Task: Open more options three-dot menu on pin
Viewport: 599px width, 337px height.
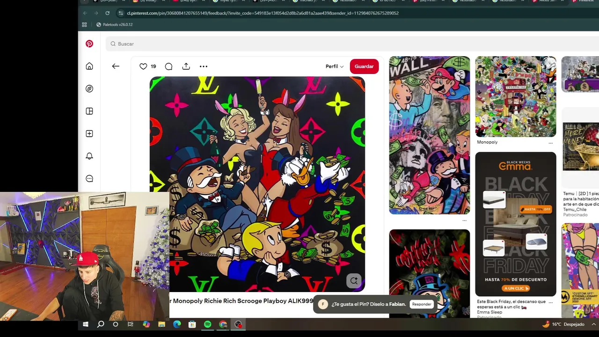Action: [203, 66]
